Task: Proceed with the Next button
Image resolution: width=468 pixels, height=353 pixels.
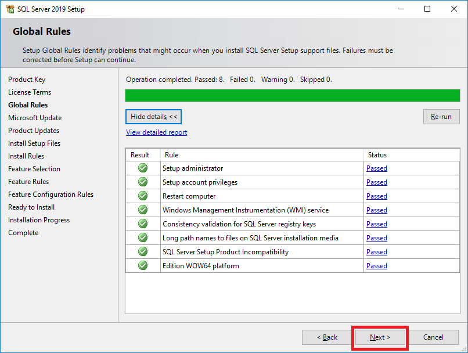Action: click(x=380, y=337)
